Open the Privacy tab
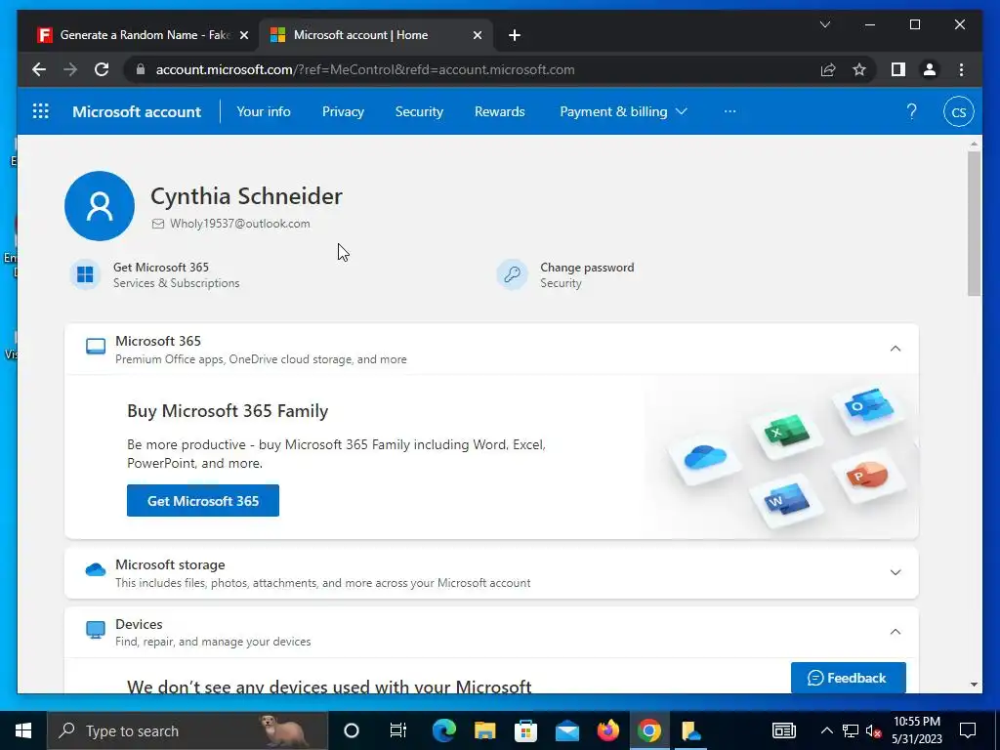Viewport: 1000px width, 750px height. tap(343, 111)
